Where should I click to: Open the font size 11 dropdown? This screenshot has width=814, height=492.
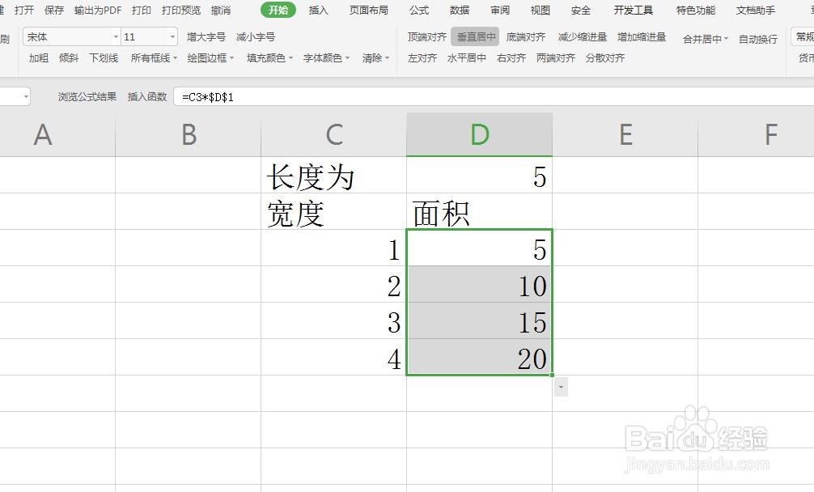point(171,36)
